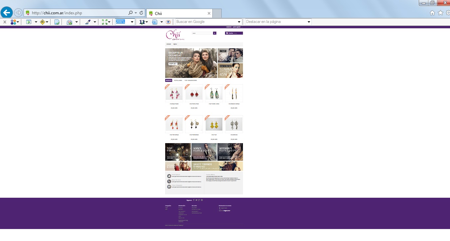Image resolution: width=450 pixels, height=241 pixels.
Task: Close the toolbar using the X icon
Action: click(x=5, y=22)
